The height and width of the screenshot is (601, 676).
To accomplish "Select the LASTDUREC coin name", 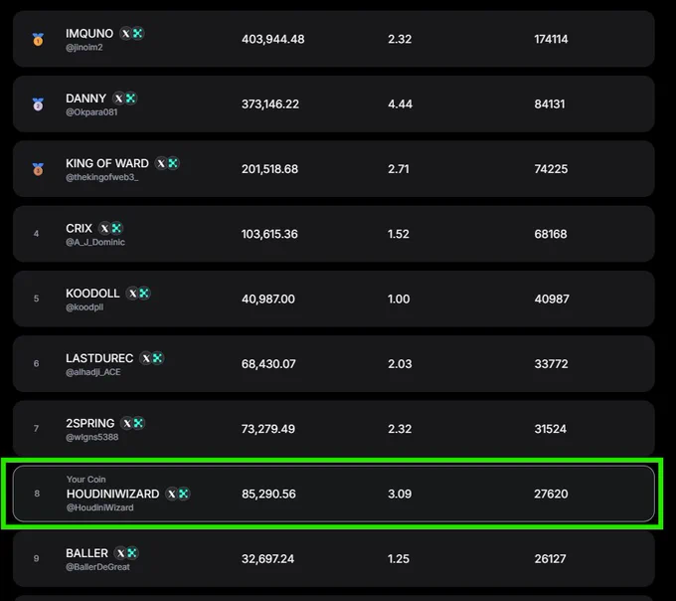I will click(99, 358).
